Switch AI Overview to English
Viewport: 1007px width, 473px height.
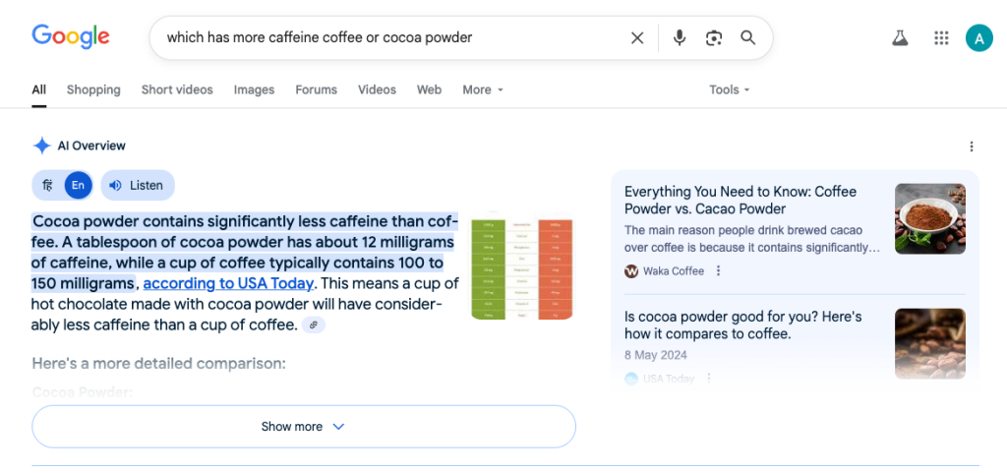(x=78, y=186)
